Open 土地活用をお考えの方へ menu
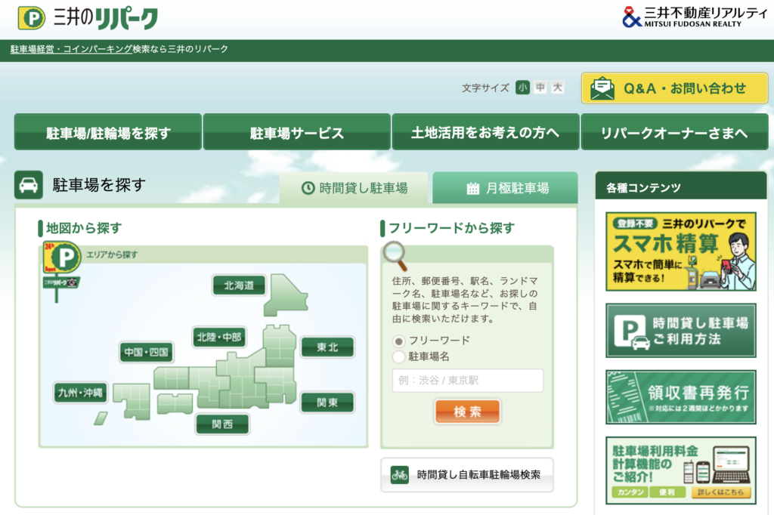 485,133
